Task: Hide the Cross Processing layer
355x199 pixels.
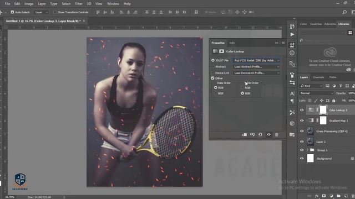Action: pos(302,131)
